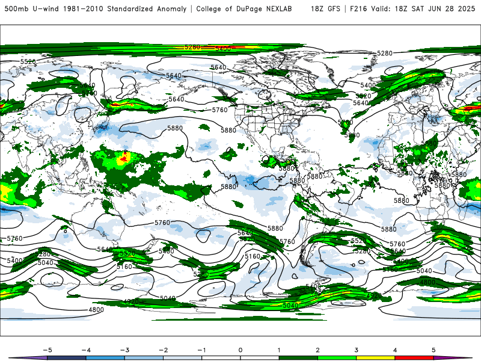Screen dimensions: 481x361
Task: Click the '500mb U-wind' title text
Action: (32, 8)
